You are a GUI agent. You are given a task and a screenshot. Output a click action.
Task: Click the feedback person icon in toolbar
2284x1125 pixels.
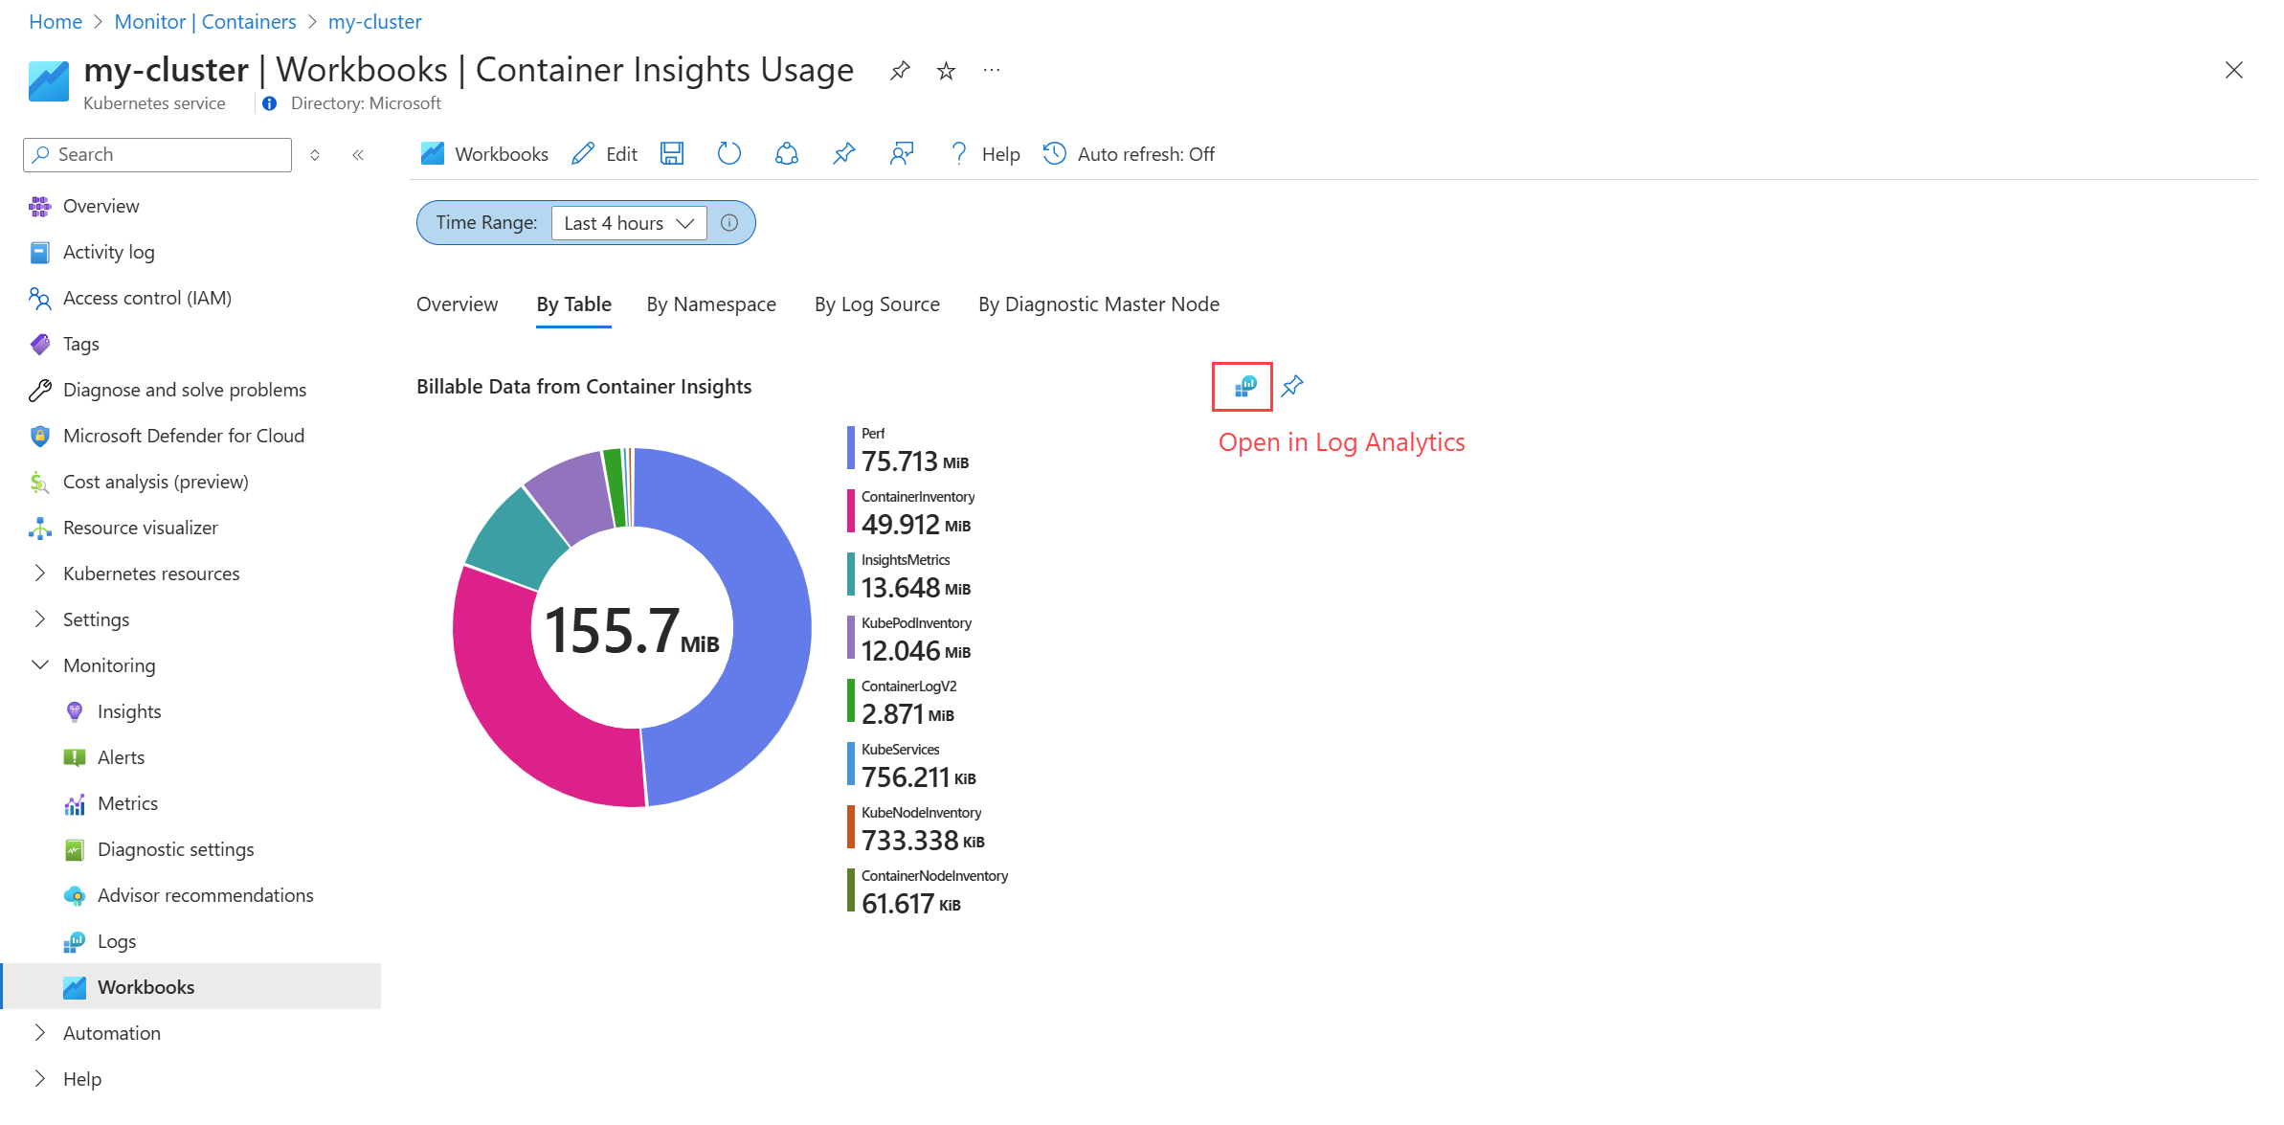point(901,154)
